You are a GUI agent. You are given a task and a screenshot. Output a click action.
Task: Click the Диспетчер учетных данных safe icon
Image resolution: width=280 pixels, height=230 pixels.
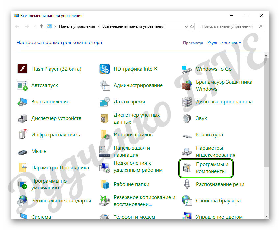click(x=104, y=118)
